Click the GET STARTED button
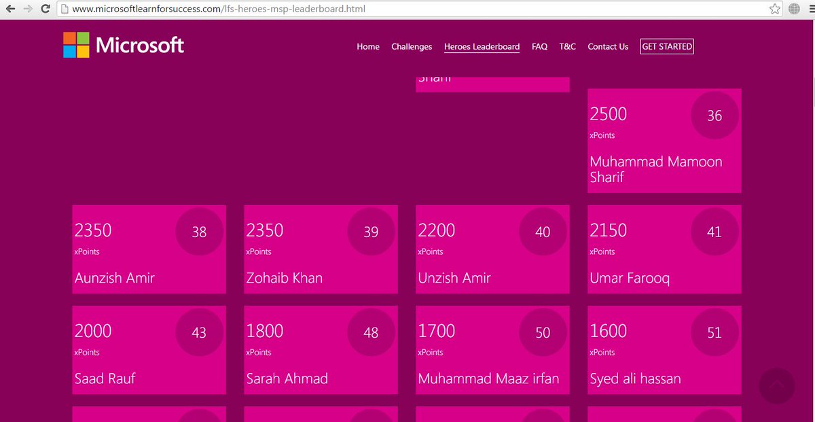Screen dimensions: 815x422 click(667, 47)
